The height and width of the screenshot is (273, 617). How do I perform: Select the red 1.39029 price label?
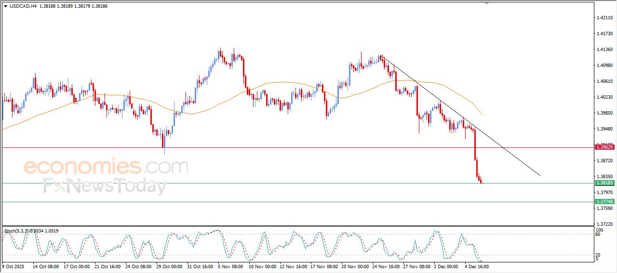pos(604,147)
